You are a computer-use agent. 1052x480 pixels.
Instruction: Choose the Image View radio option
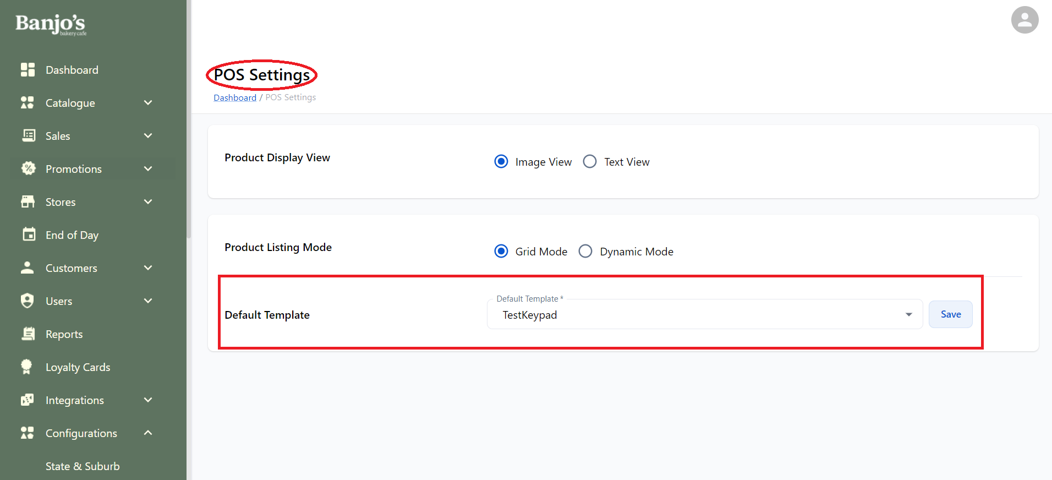(x=501, y=162)
